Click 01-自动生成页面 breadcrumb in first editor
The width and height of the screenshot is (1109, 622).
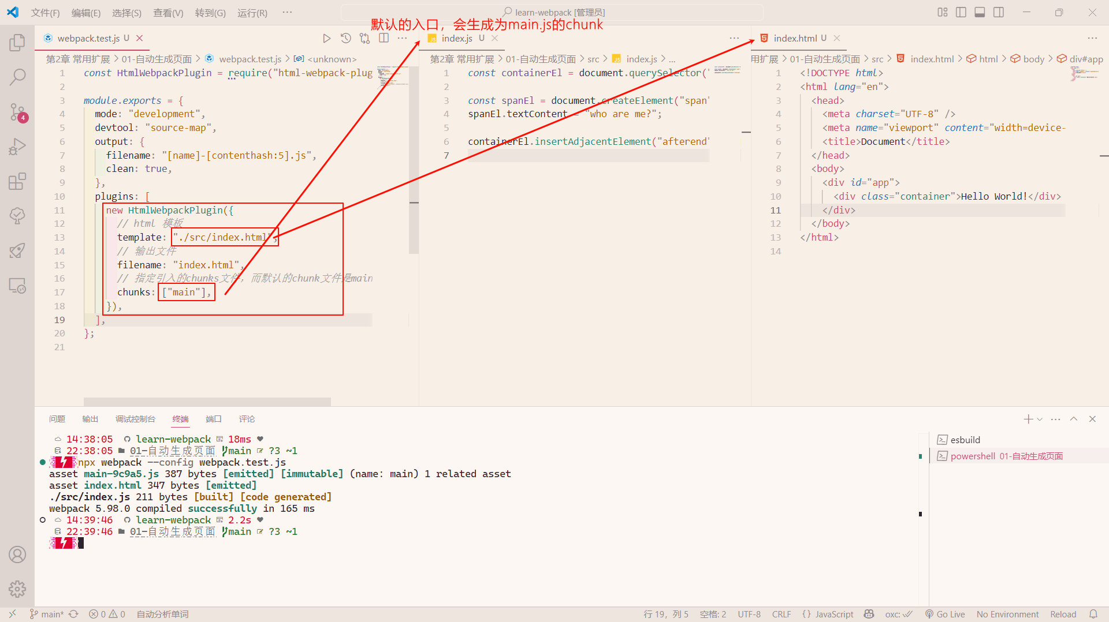tap(157, 59)
